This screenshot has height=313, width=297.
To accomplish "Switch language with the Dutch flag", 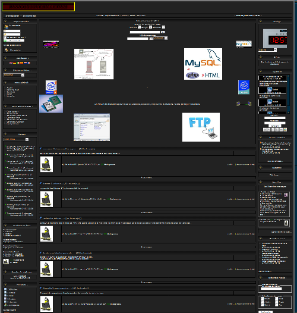I will (x=26, y=63).
